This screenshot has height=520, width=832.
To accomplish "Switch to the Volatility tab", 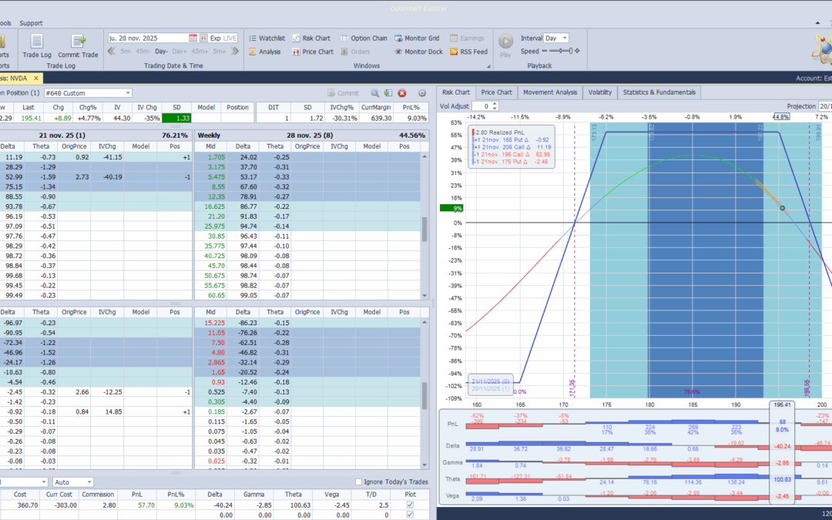I will (599, 92).
